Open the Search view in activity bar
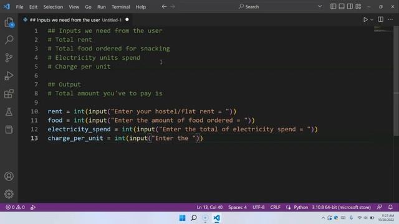Image resolution: width=399 pixels, height=224 pixels. (x=9, y=40)
